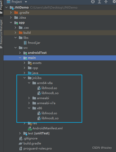Select the fmod.jar file name
The image size is (116, 152).
[x=34, y=43]
